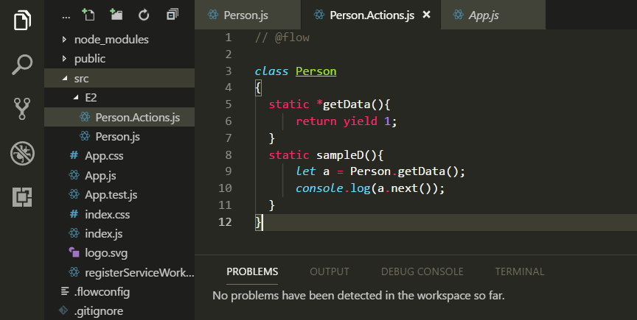Show the DEBUG CONSOLE panel
This screenshot has height=320, width=637.
pyautogui.click(x=422, y=271)
